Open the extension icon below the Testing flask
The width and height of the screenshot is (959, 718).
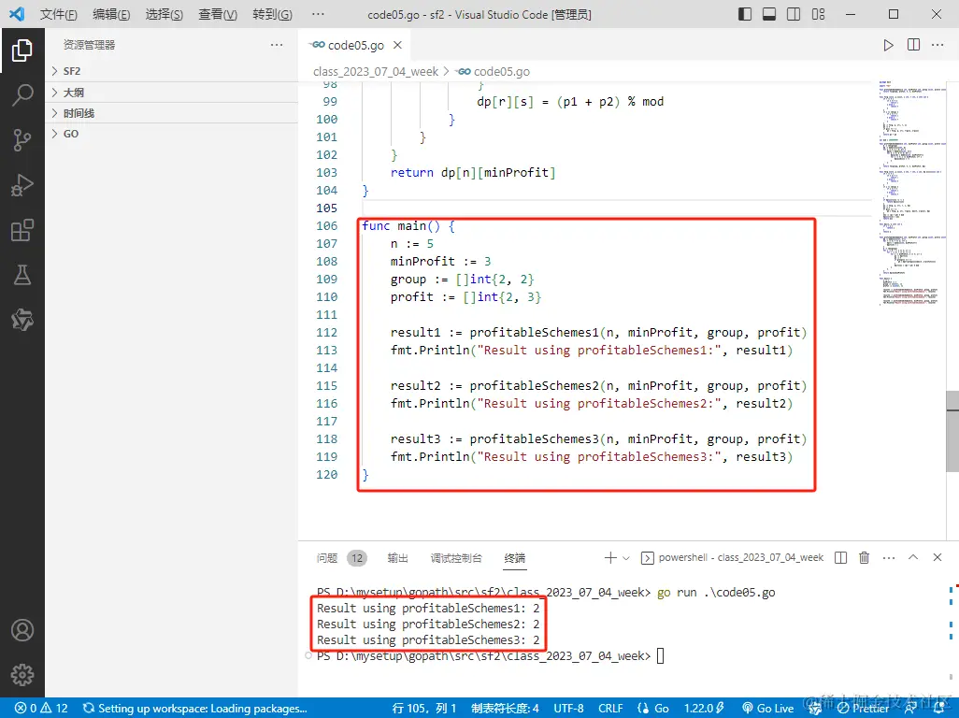pyautogui.click(x=22, y=320)
